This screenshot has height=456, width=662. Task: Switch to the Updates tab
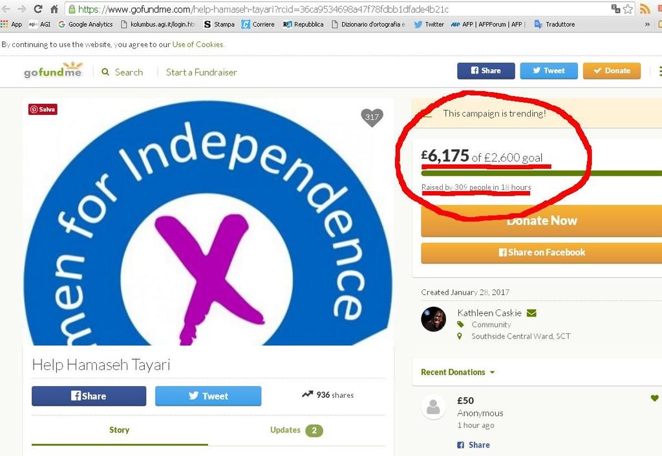[x=296, y=430]
